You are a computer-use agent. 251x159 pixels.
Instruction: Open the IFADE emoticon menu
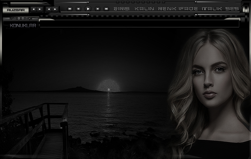[188, 9]
